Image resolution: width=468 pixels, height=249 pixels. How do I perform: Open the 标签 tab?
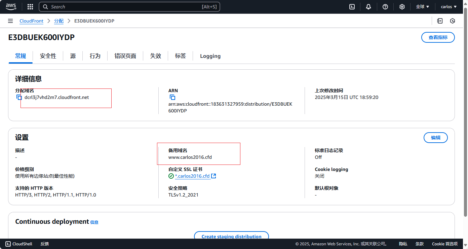(181, 56)
